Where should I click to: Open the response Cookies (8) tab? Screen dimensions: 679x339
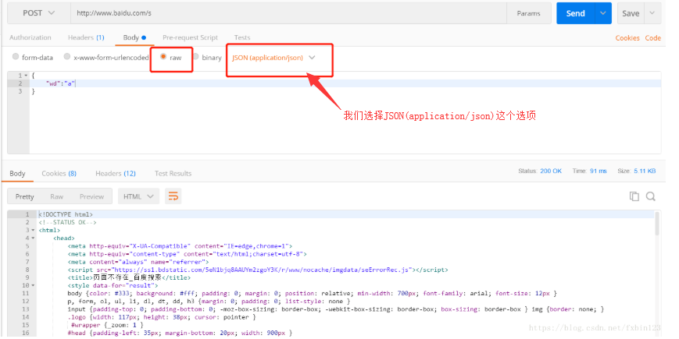59,174
